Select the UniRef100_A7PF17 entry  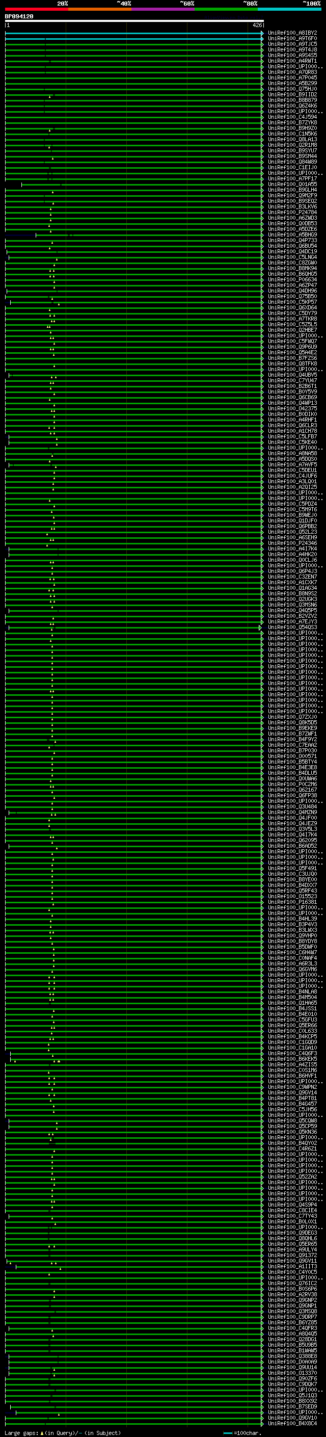tap(292, 178)
